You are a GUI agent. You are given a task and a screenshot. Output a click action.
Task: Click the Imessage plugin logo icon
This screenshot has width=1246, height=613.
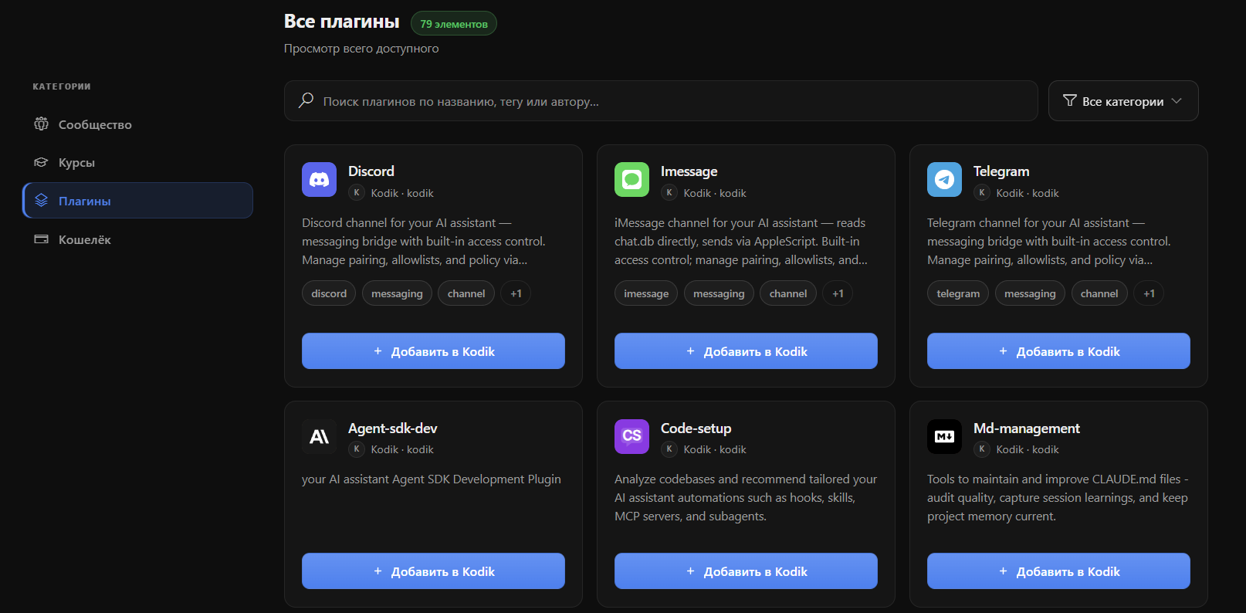click(631, 180)
